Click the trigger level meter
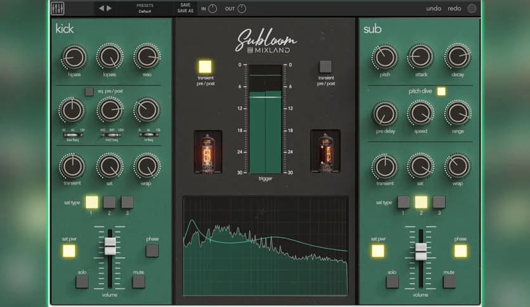 [266, 119]
